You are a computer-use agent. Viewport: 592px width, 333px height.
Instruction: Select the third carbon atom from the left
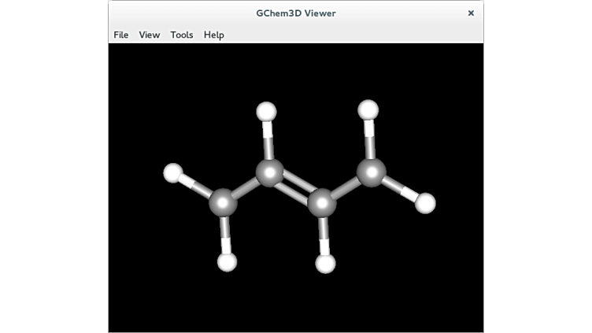pos(321,202)
